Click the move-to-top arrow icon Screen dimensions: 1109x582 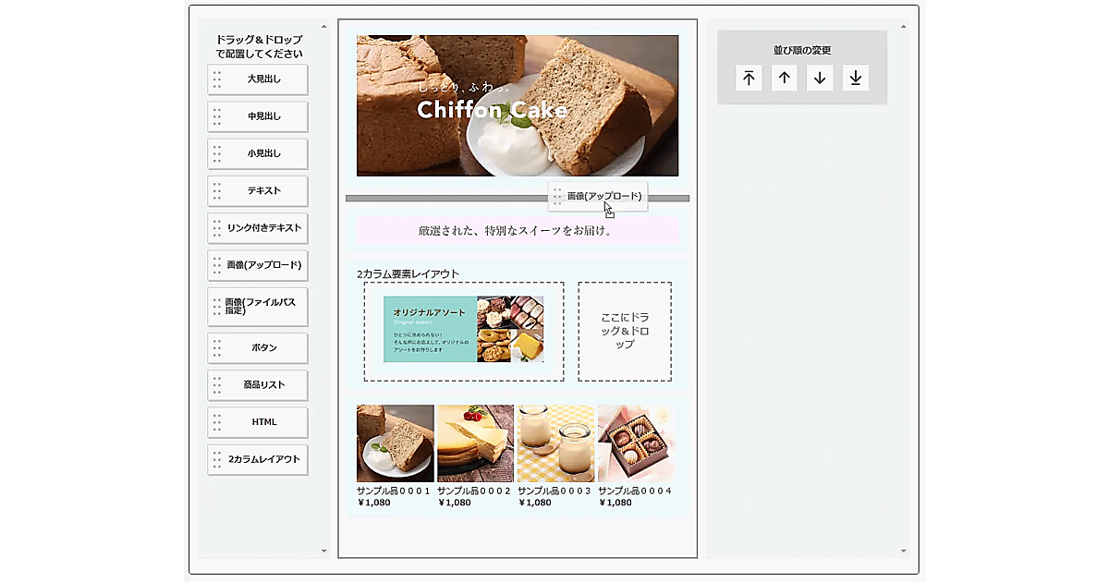click(x=749, y=79)
